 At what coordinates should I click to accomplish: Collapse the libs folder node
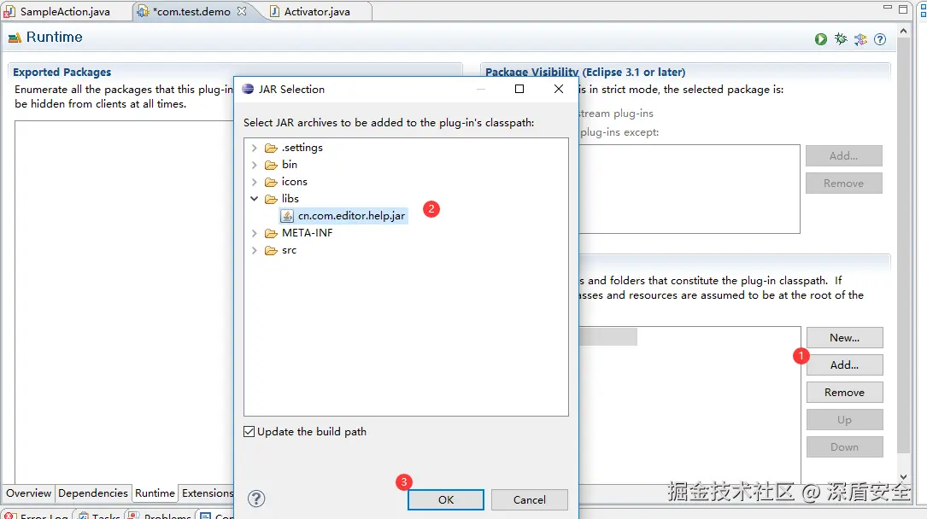255,199
